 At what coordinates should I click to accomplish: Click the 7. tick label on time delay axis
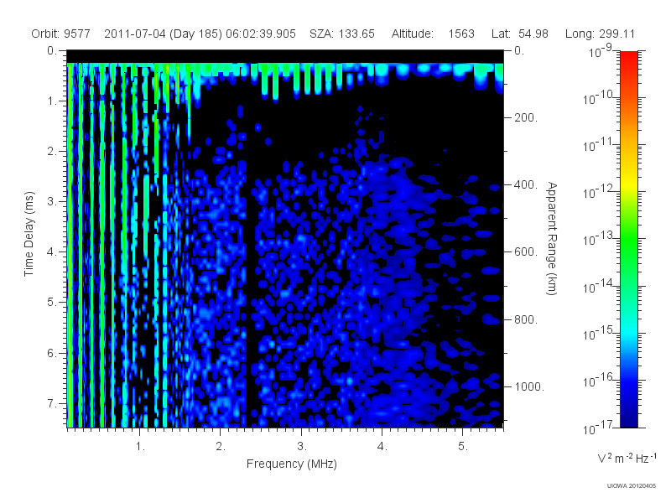coord(52,403)
